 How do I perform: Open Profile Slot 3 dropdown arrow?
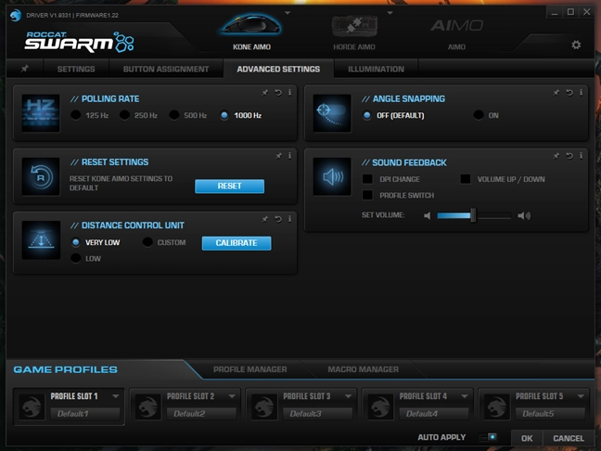point(348,396)
